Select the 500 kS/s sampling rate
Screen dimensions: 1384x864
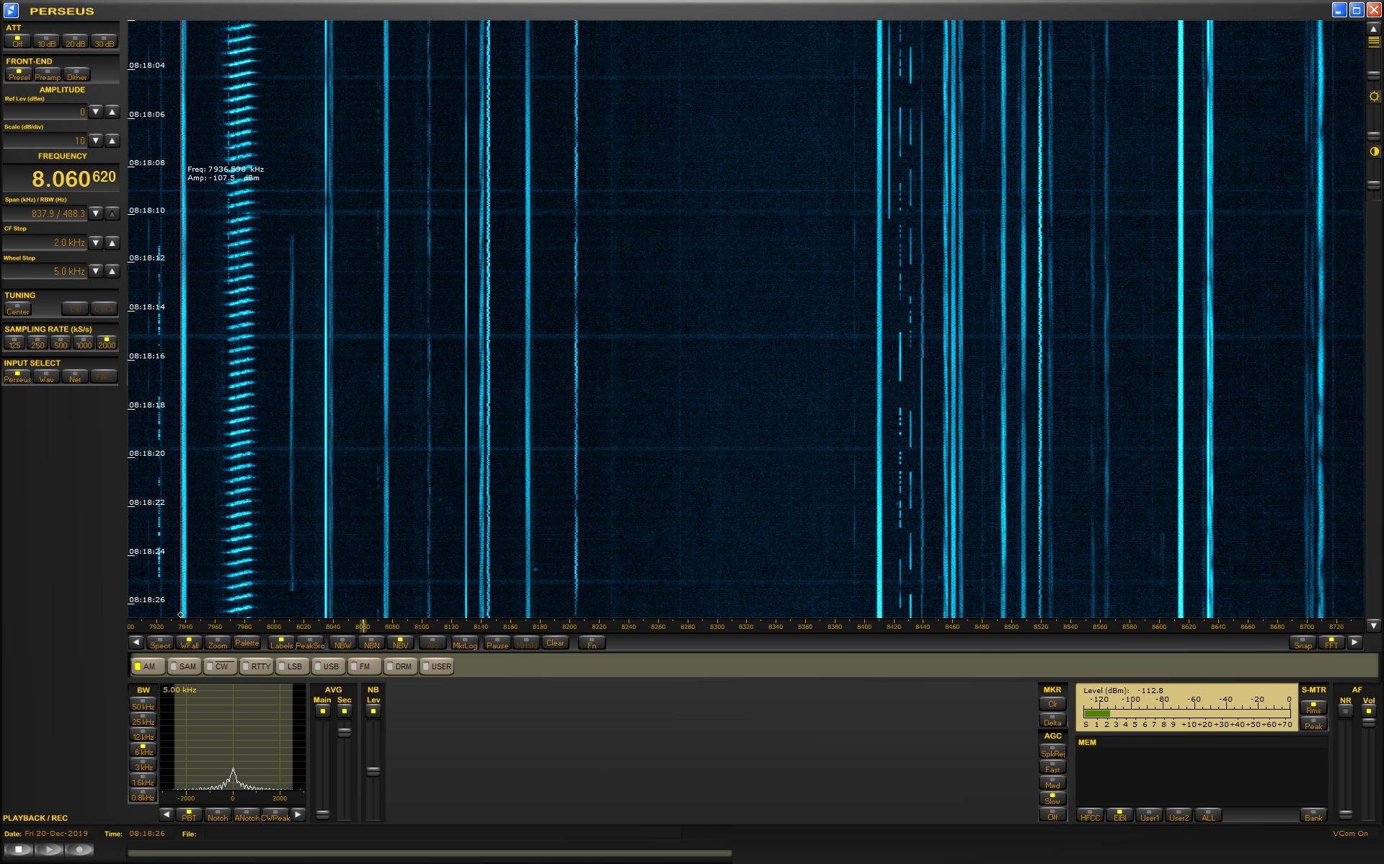point(61,343)
